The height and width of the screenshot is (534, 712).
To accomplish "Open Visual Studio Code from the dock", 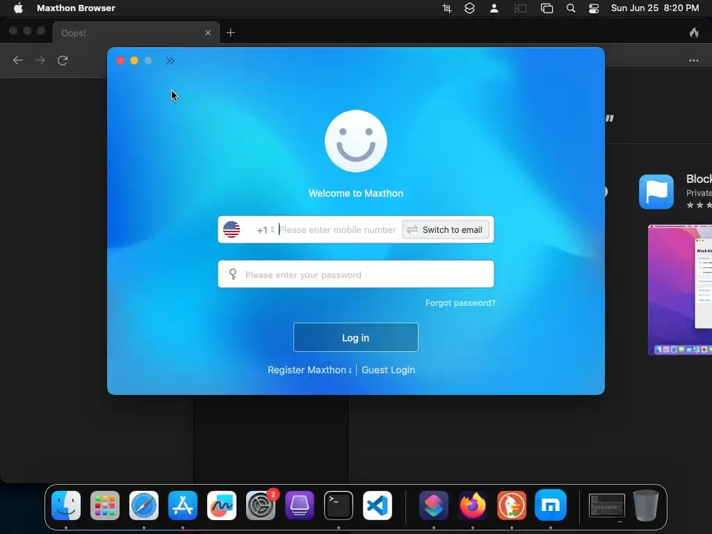I will (x=378, y=505).
